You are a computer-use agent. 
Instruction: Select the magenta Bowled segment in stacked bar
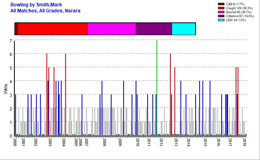[111, 29]
